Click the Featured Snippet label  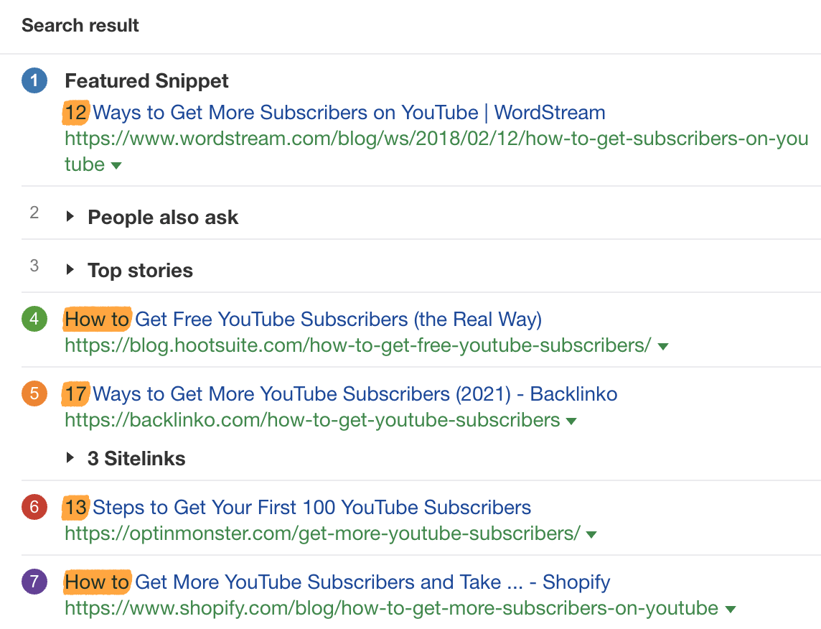click(x=146, y=80)
